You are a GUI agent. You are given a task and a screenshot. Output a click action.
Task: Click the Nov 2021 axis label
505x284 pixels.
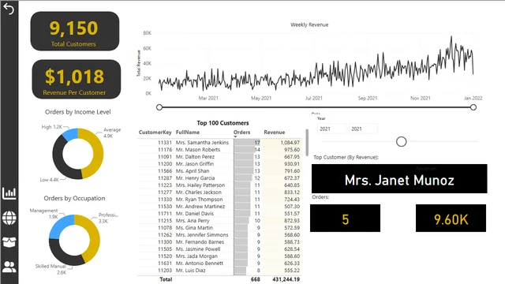point(421,98)
